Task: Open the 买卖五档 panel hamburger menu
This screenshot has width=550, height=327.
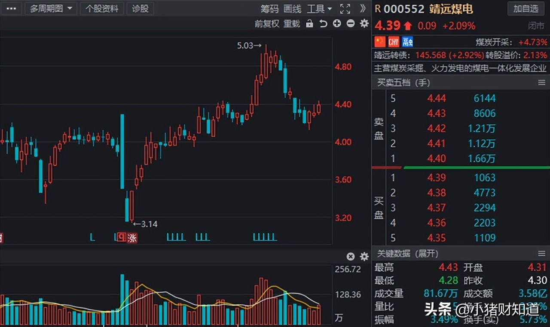Action: coord(542,82)
